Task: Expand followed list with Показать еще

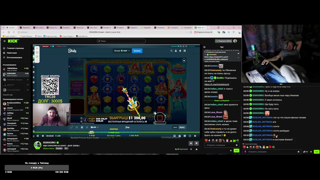Action: [8, 95]
